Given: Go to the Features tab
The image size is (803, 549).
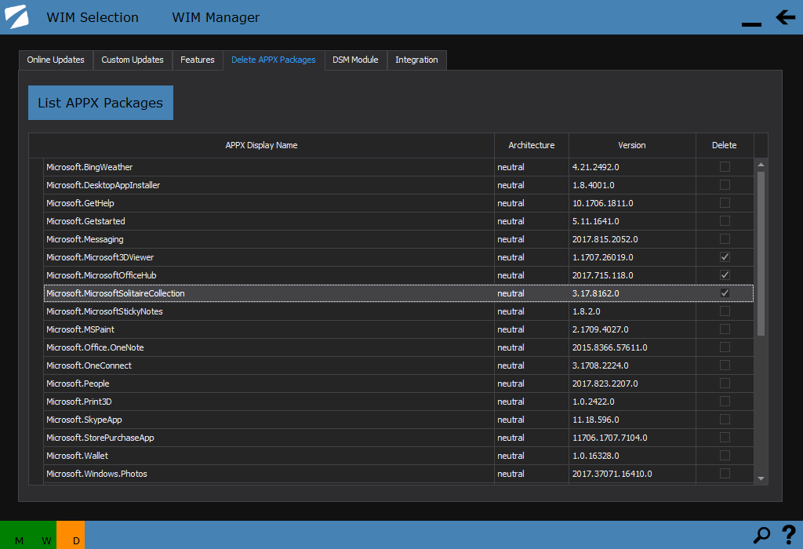Looking at the screenshot, I should tap(197, 60).
